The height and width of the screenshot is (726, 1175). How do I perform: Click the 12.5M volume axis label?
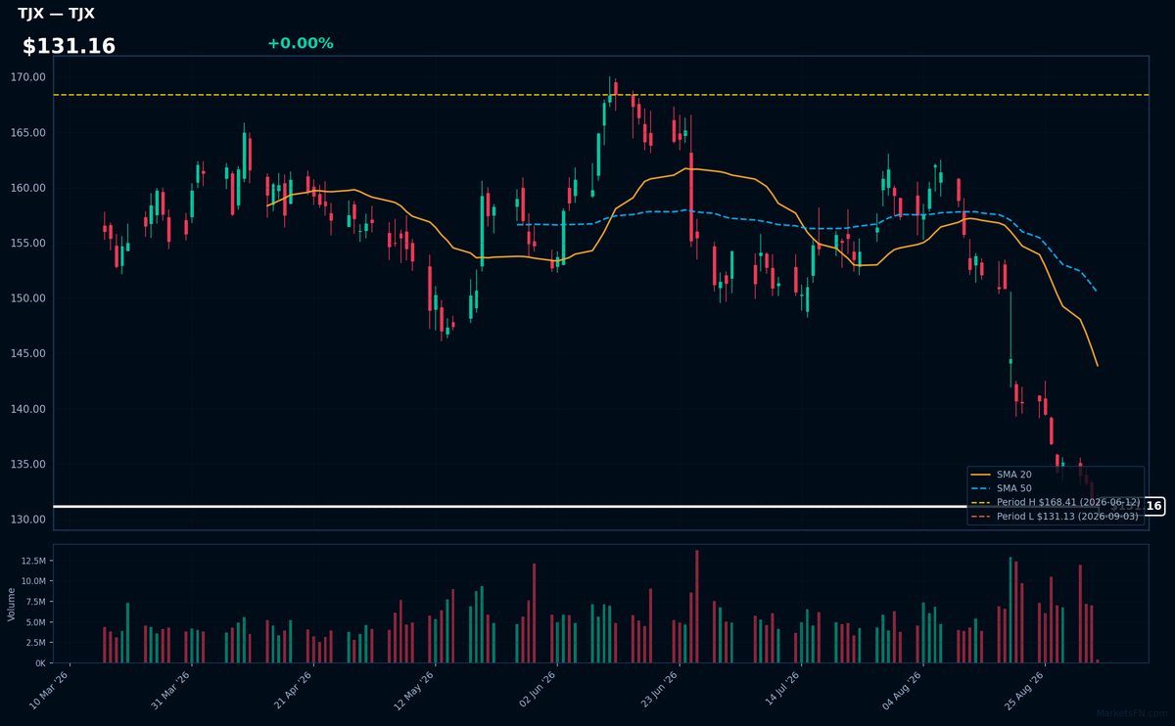click(x=32, y=561)
